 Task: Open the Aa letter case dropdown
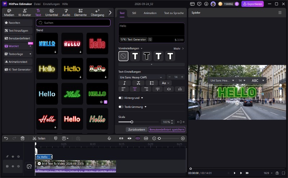click(x=165, y=83)
